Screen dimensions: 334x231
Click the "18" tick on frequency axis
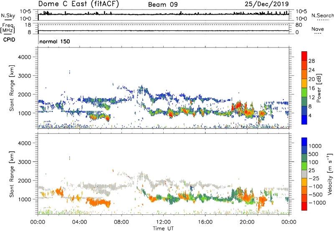tap(28, 25)
